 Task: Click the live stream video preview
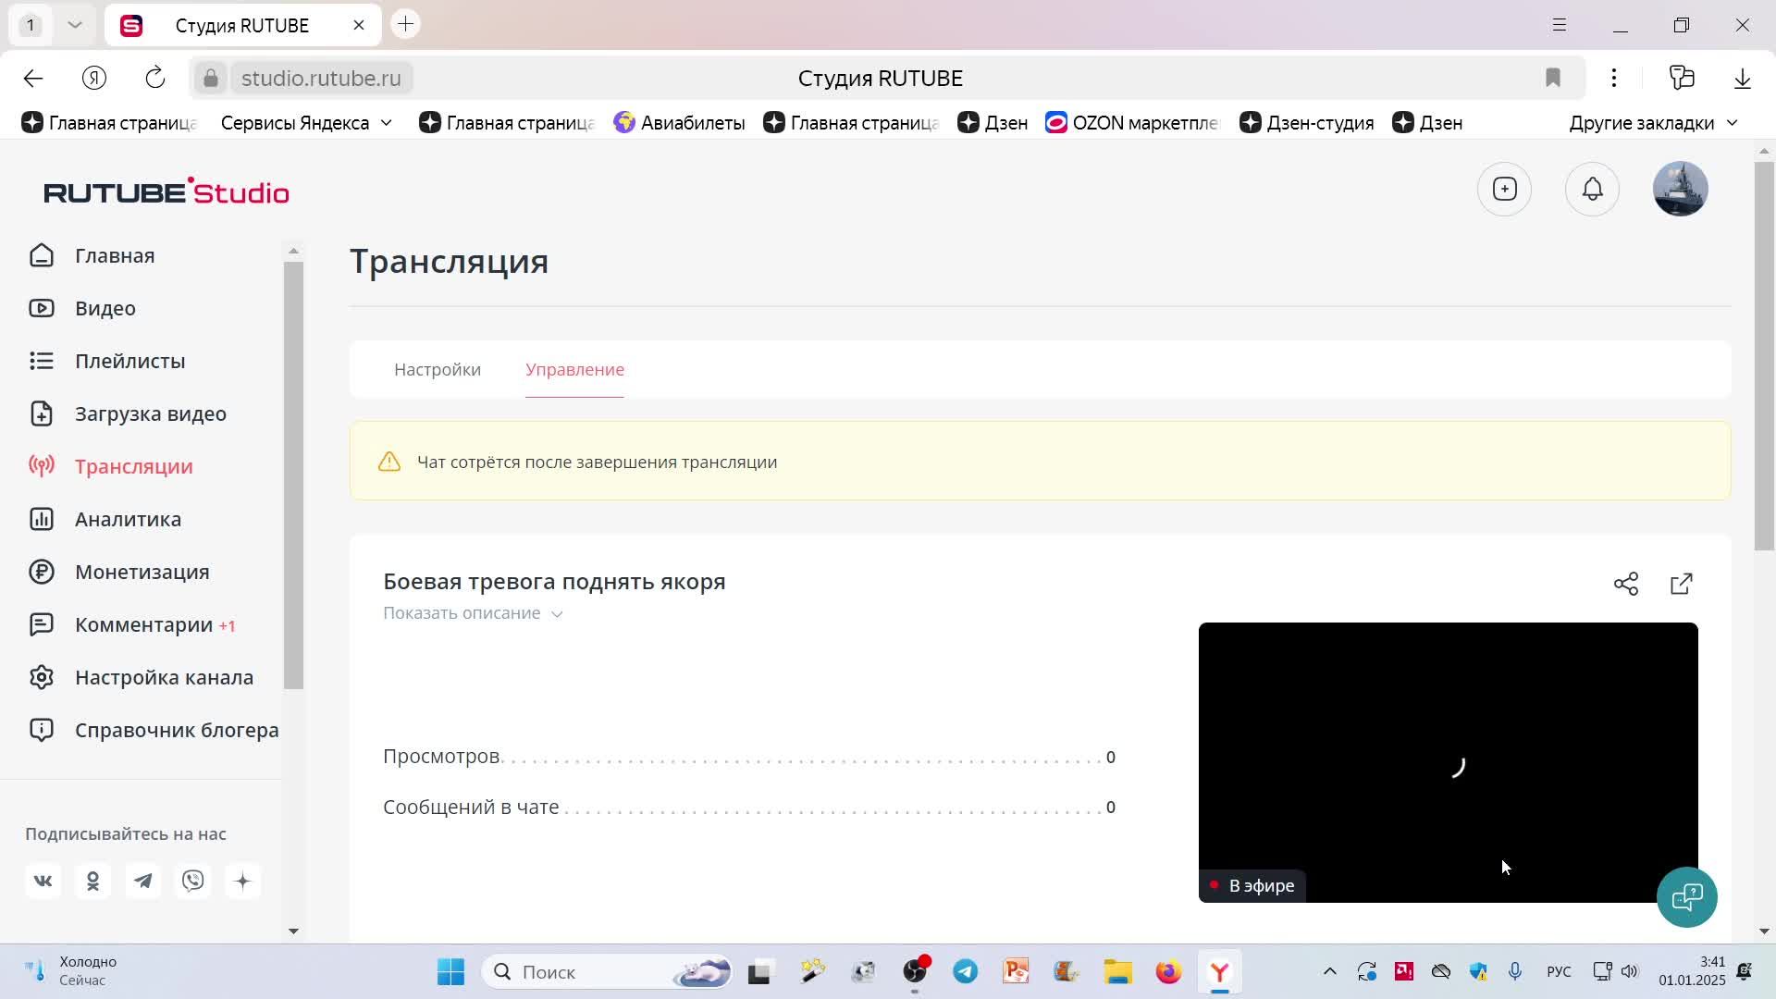tap(1448, 762)
